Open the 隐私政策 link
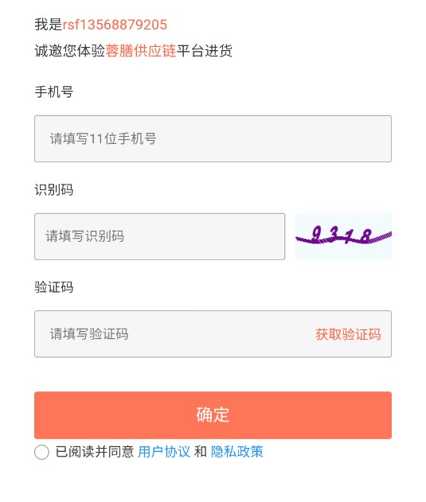426x502 pixels. click(x=236, y=452)
